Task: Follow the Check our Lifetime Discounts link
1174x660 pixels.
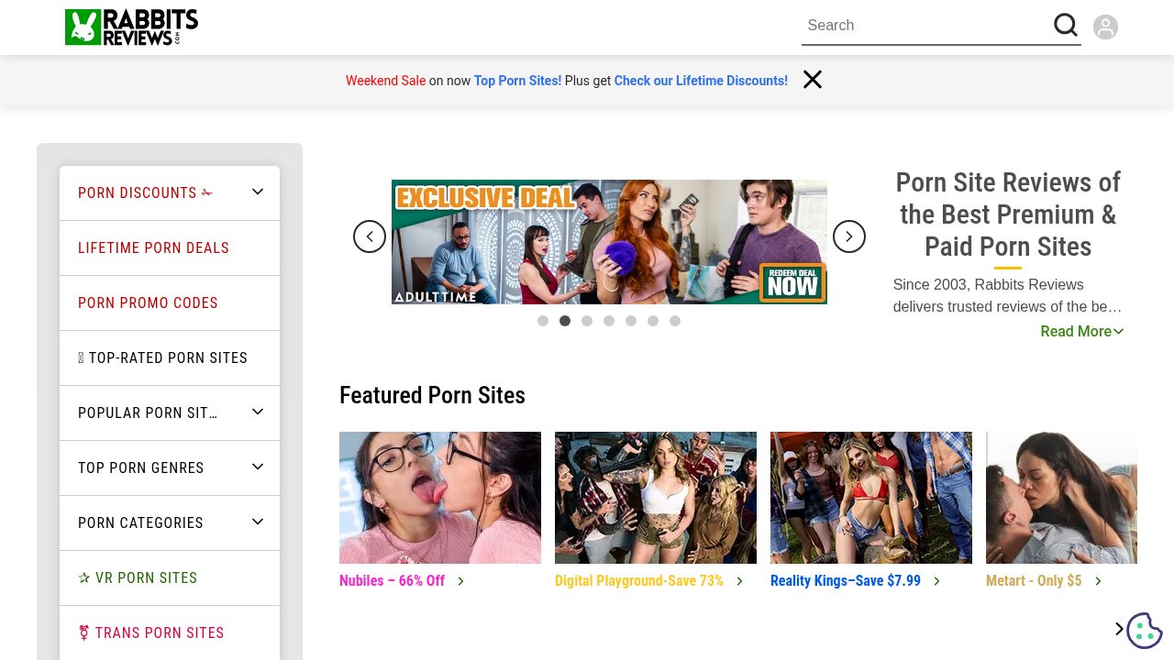Action: click(x=701, y=81)
